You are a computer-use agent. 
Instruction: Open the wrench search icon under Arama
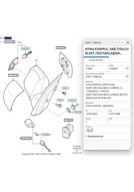88,130
